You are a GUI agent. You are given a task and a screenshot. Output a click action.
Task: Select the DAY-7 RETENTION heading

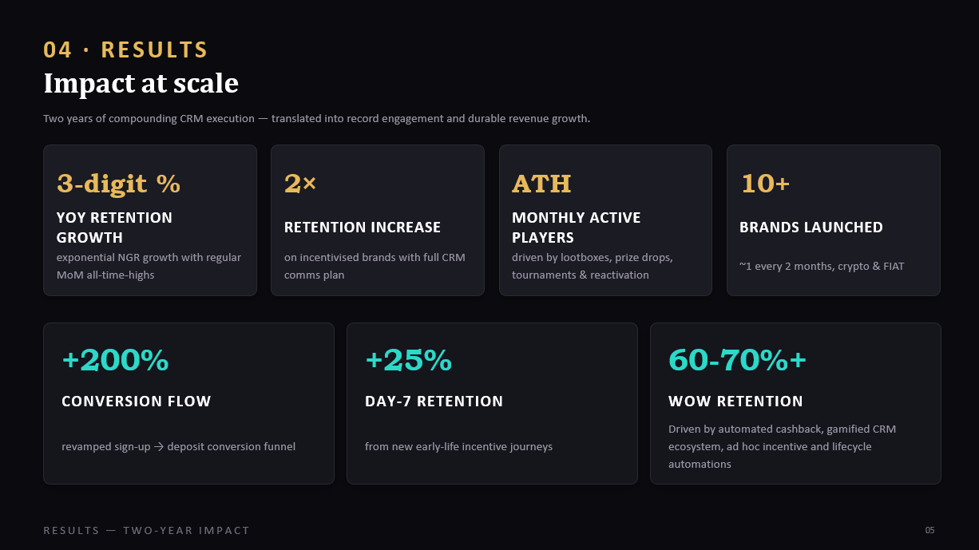coord(434,402)
